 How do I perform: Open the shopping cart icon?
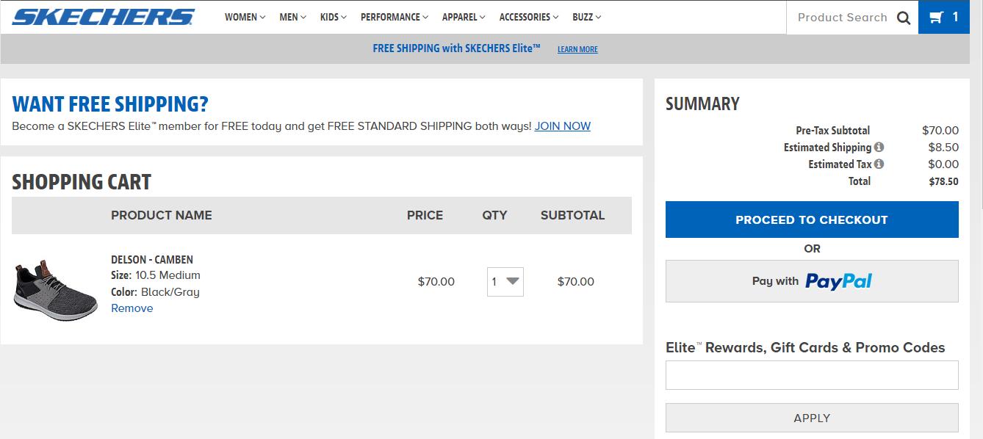(943, 17)
